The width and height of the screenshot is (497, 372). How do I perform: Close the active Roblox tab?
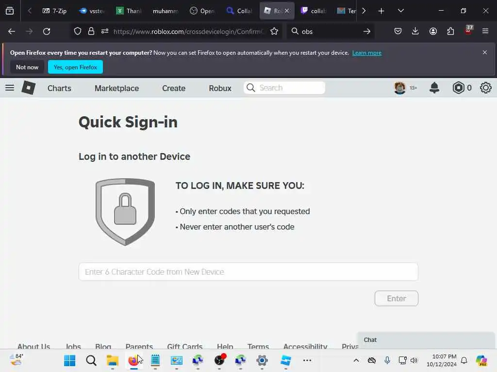click(x=286, y=11)
